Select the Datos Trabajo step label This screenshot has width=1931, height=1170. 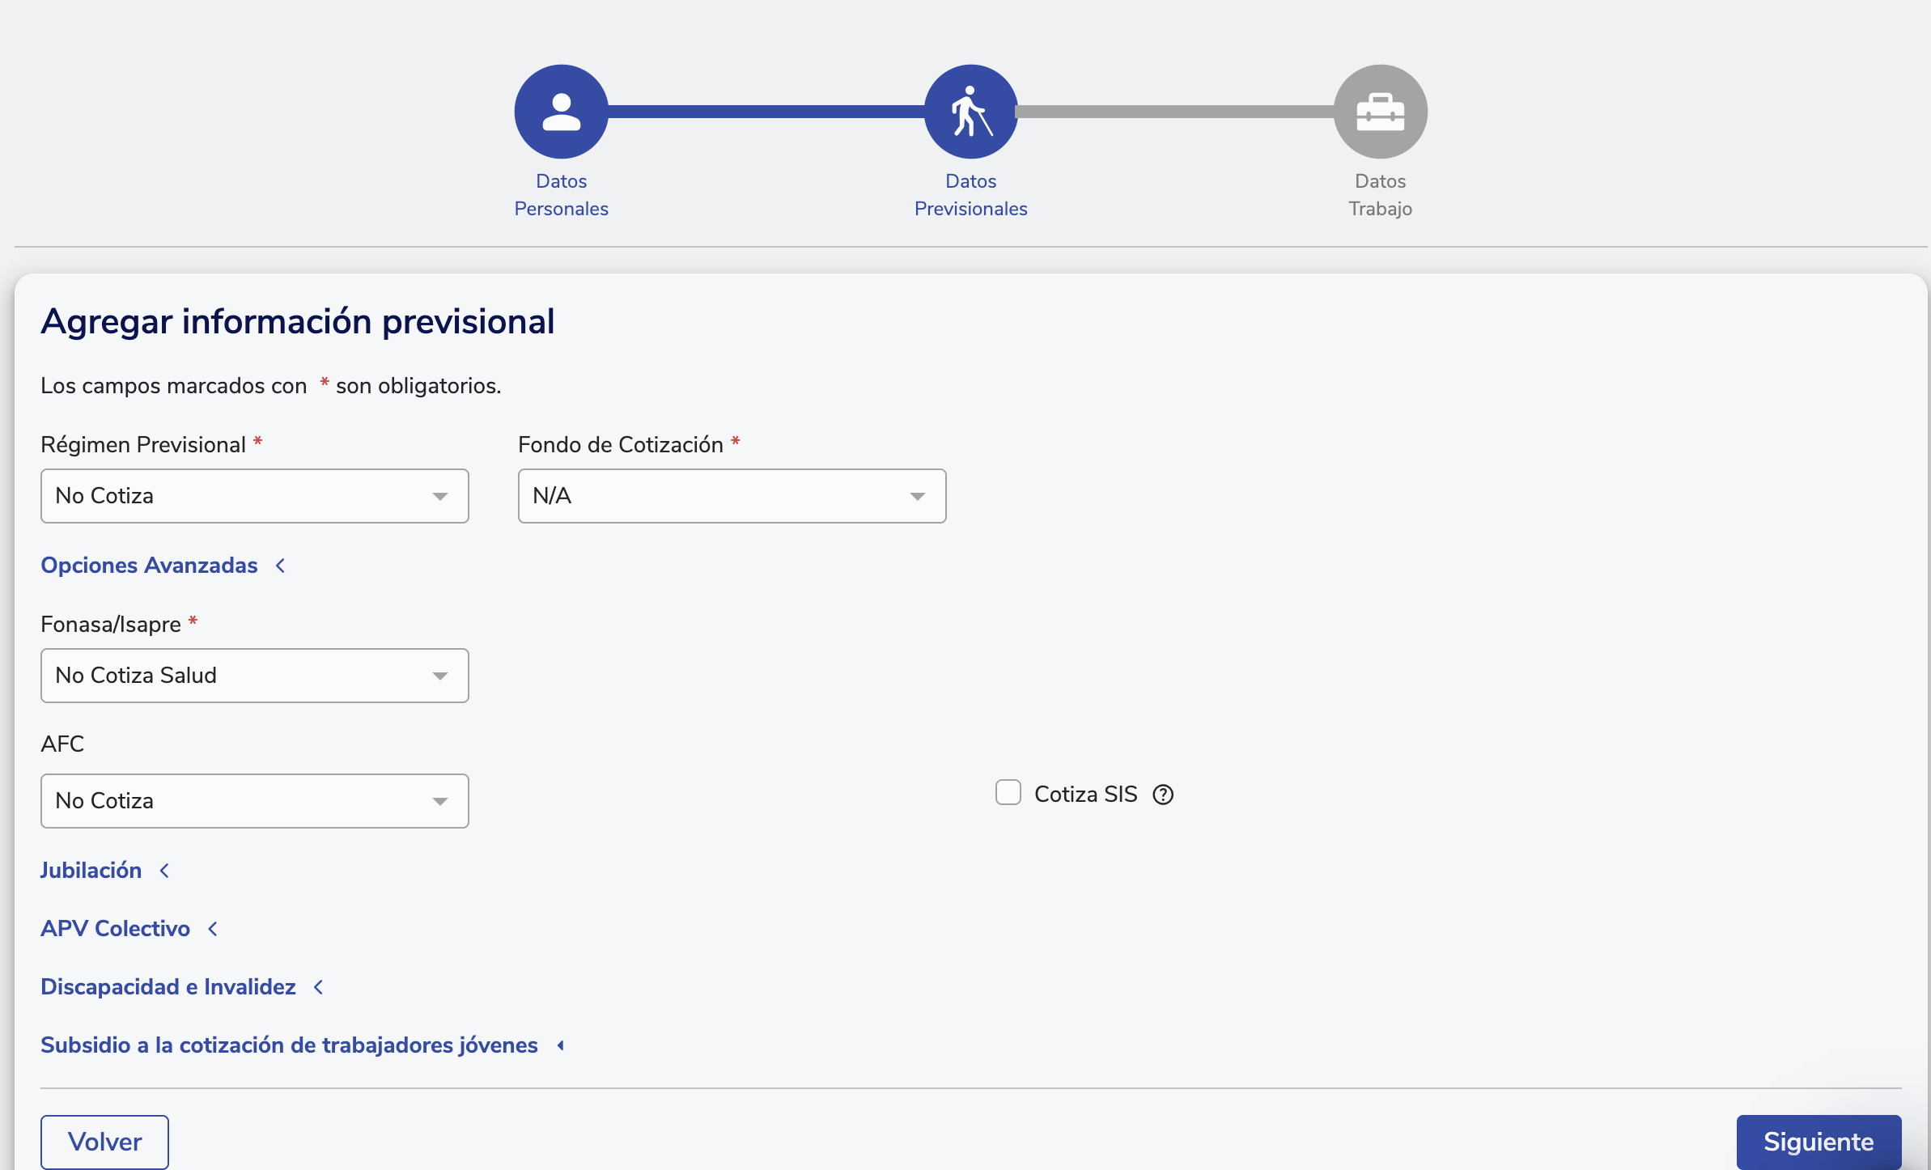coord(1380,195)
